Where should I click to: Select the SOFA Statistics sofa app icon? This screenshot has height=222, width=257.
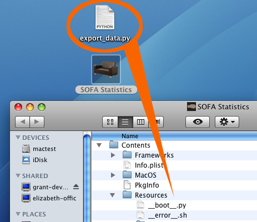(x=106, y=69)
